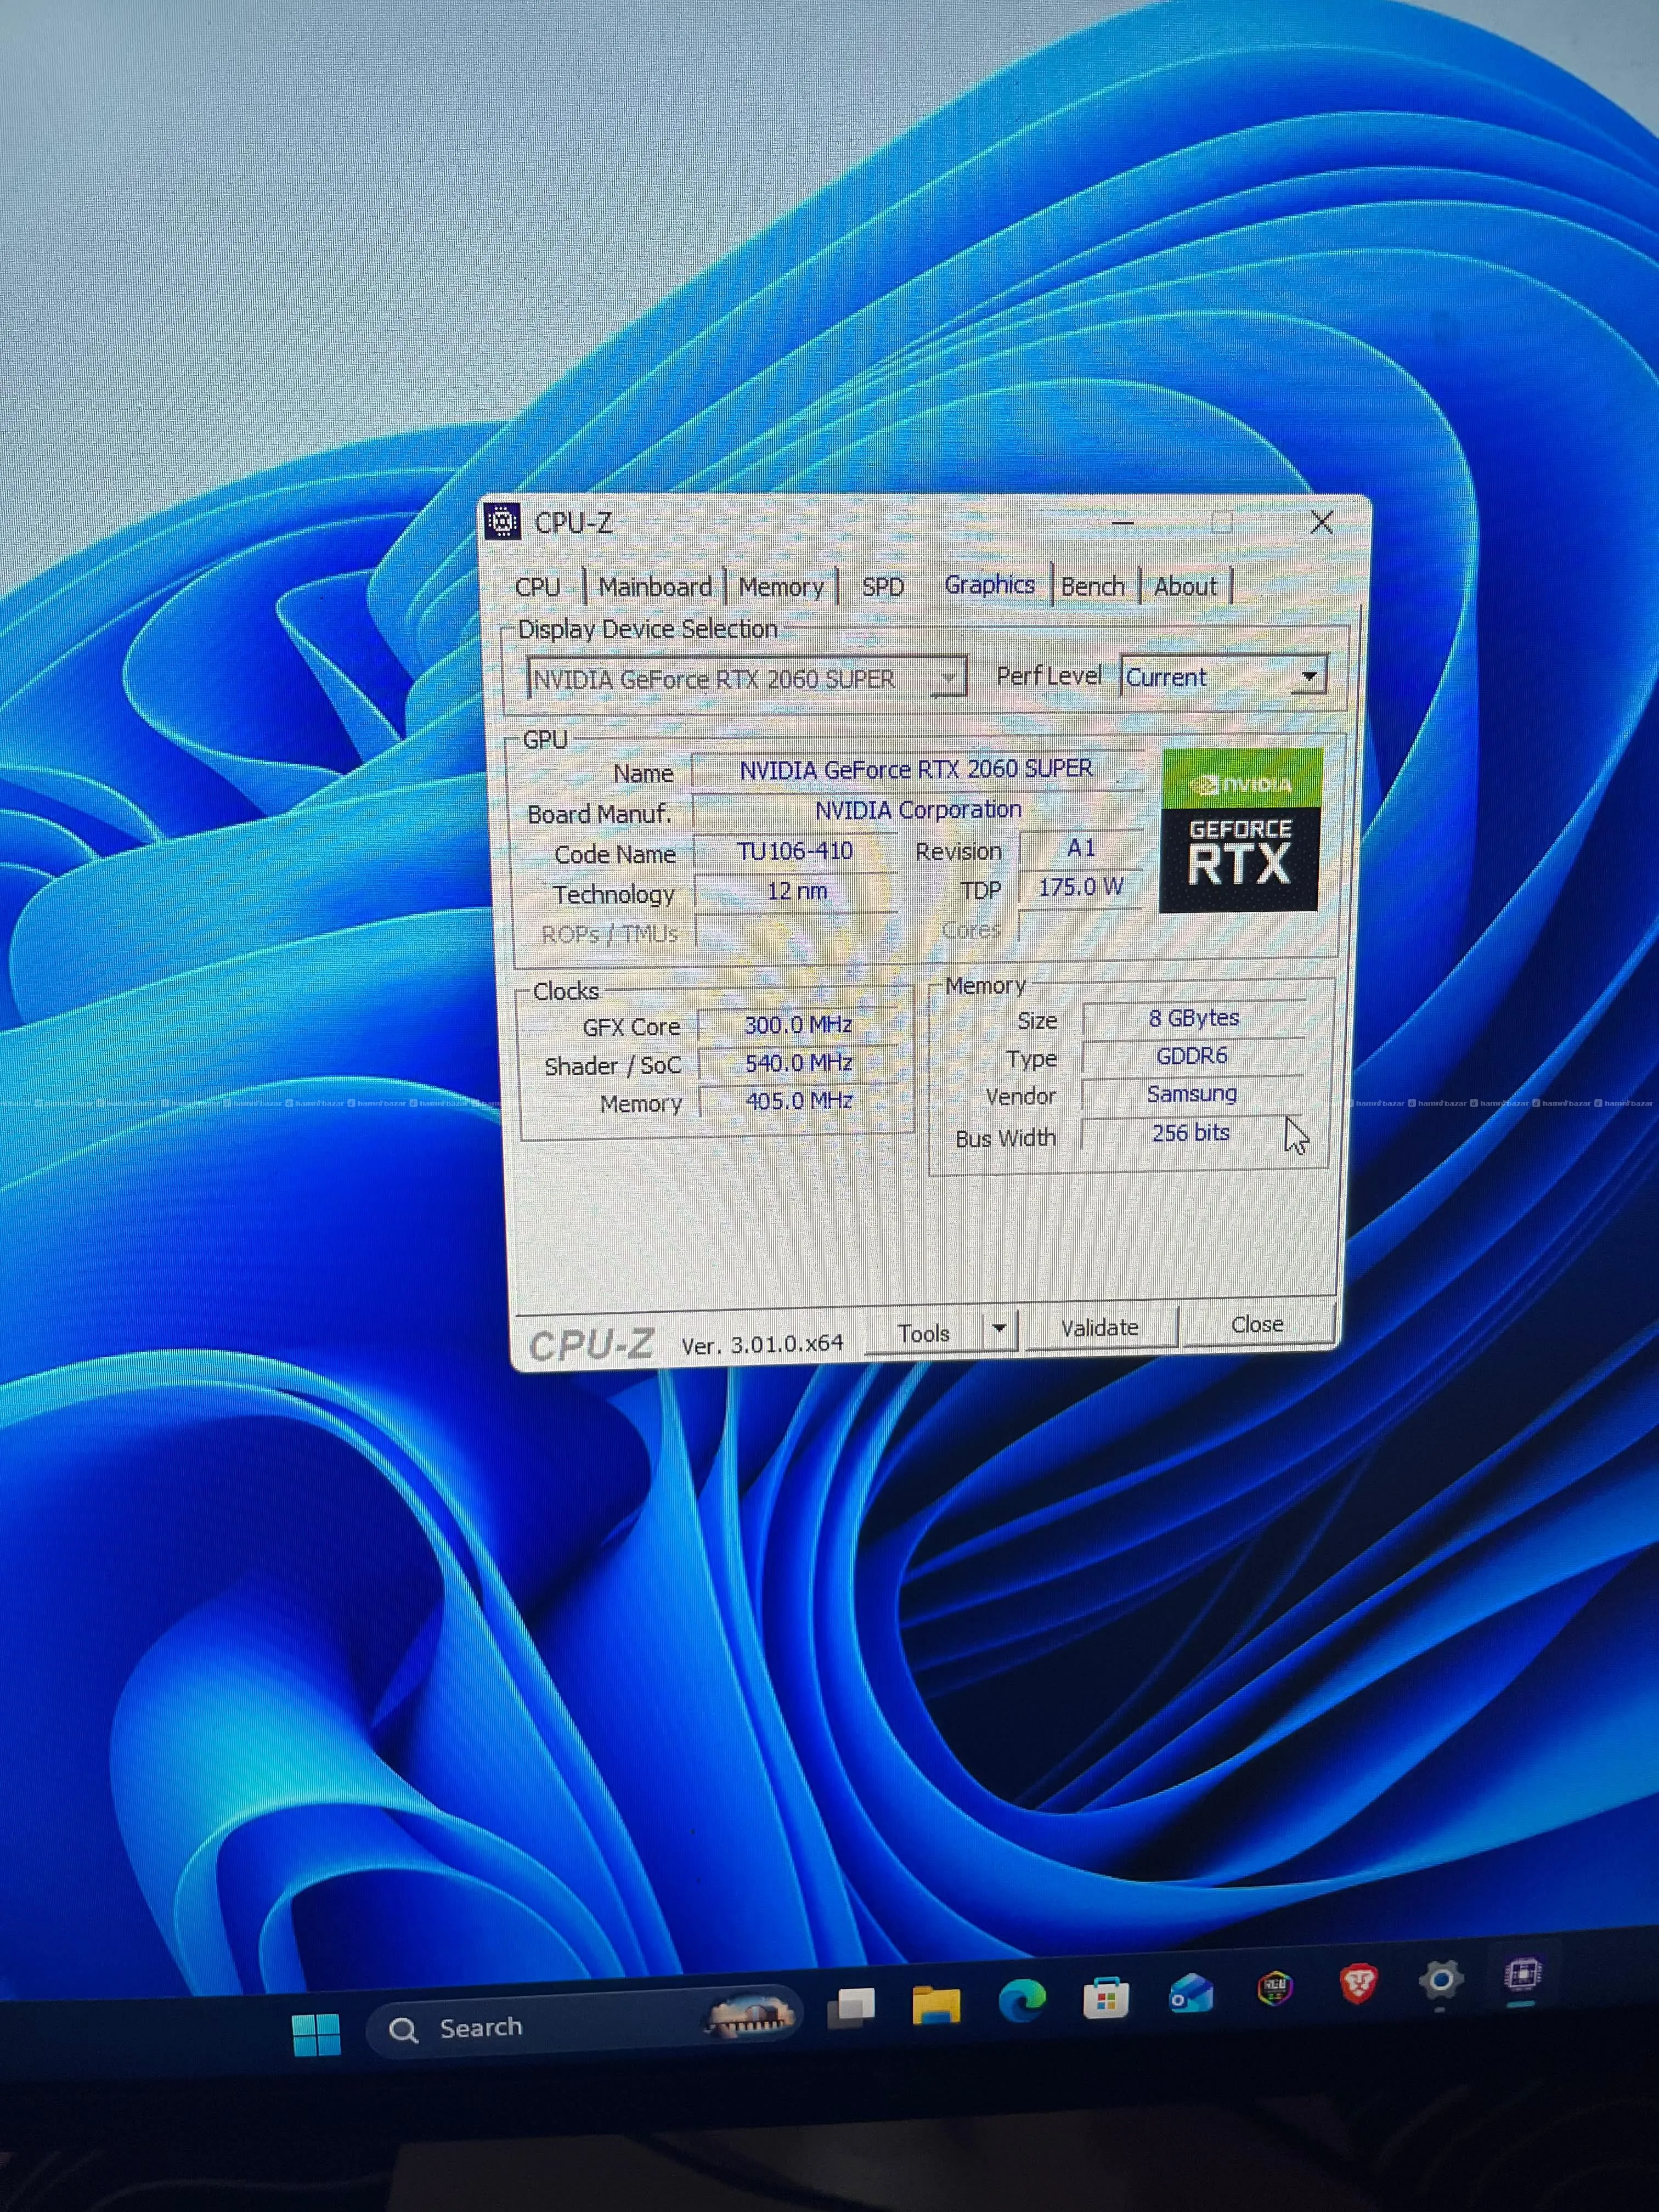Viewport: 1659px width, 2212px height.
Task: Open Outlook from the taskbar
Action: [1191, 1993]
